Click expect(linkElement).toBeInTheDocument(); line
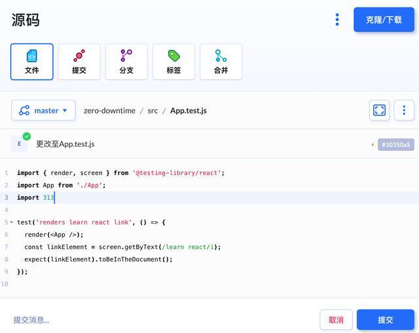The width and height of the screenshot is (419, 333). (98, 260)
